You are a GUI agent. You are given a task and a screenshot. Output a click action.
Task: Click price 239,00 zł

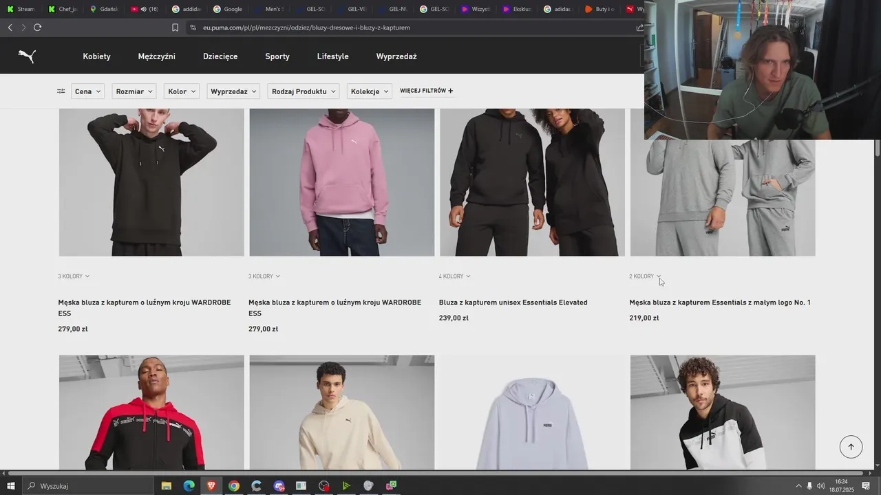[454, 318]
